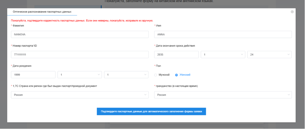Click birth year field 1999
This screenshot has width=305, height=129.
click(33, 74)
